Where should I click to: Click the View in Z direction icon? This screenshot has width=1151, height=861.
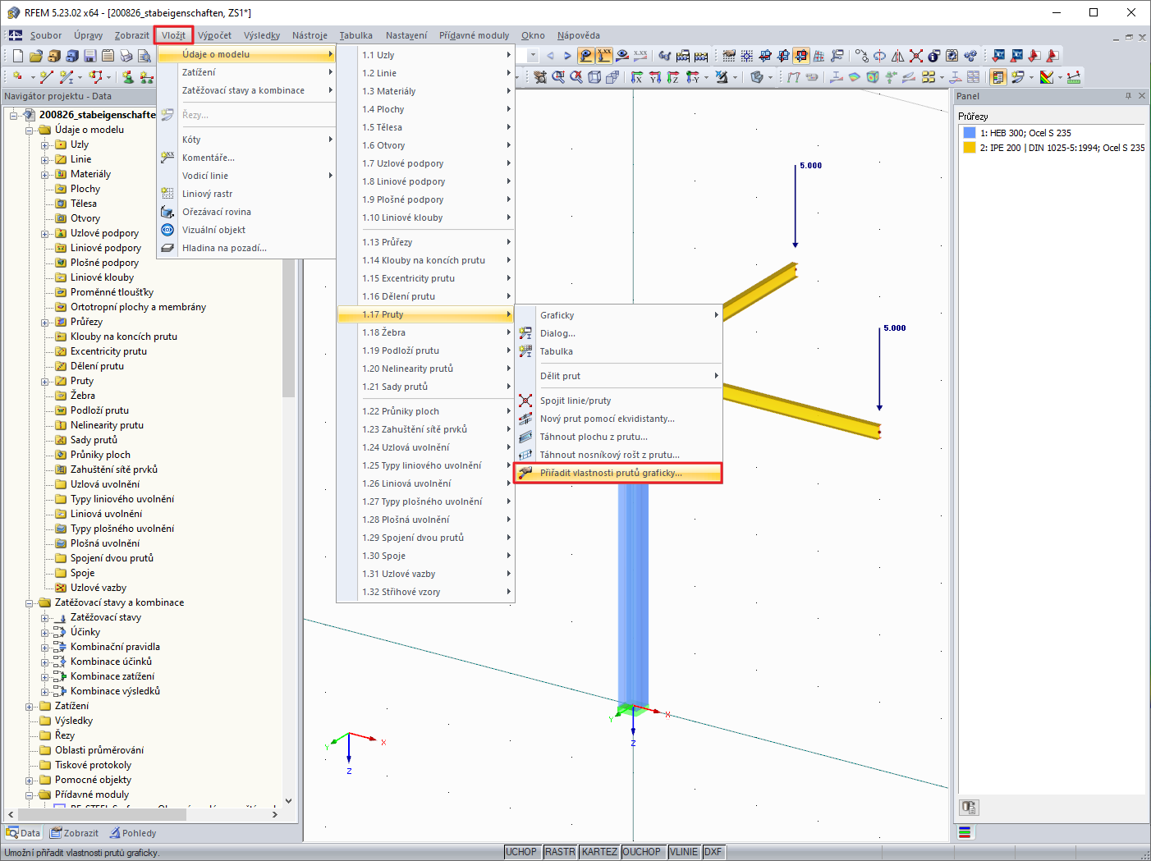click(x=673, y=77)
